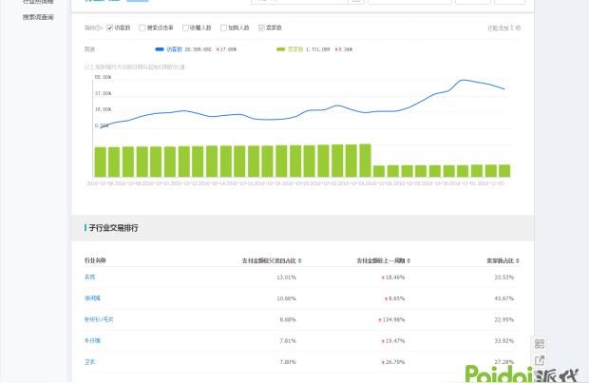
Task: Click the 33.53% value in the 夹克 row
Action: [x=503, y=278]
